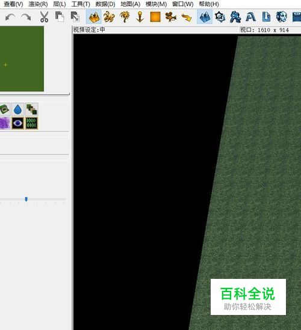
Task: Open the 层(L) menu
Action: (x=60, y=4)
